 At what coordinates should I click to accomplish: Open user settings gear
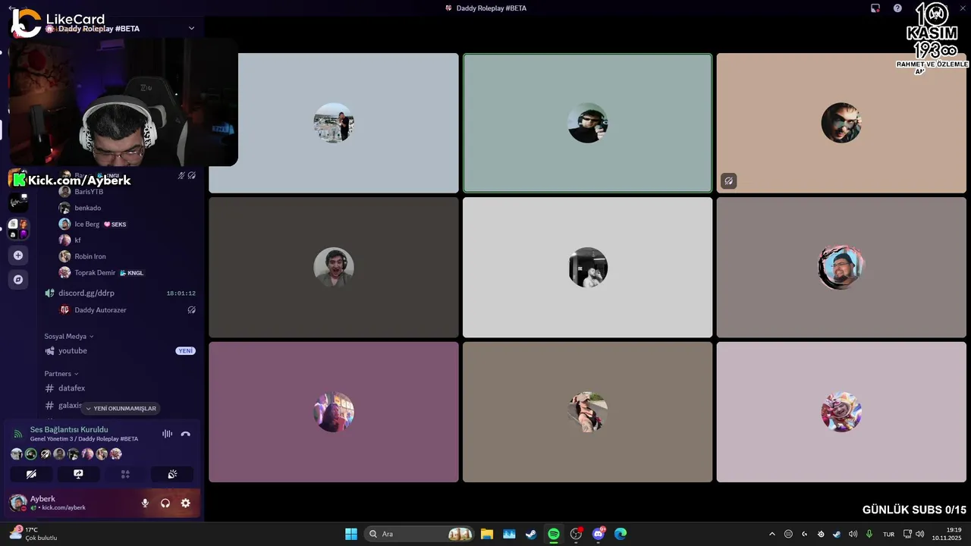click(x=185, y=503)
